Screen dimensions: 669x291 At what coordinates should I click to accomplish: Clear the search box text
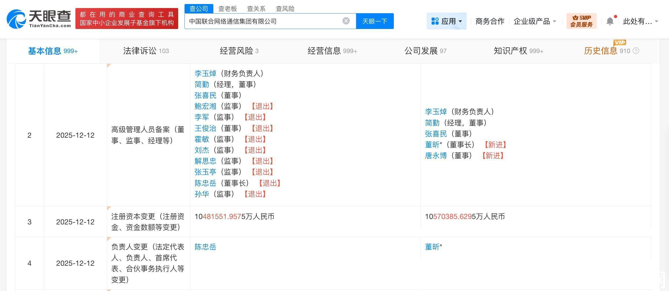(x=346, y=21)
